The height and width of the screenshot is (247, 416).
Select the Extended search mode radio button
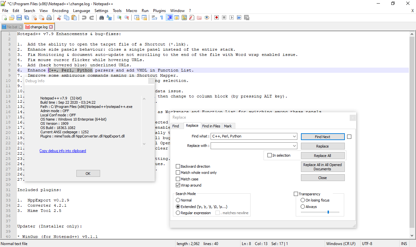tap(178, 207)
